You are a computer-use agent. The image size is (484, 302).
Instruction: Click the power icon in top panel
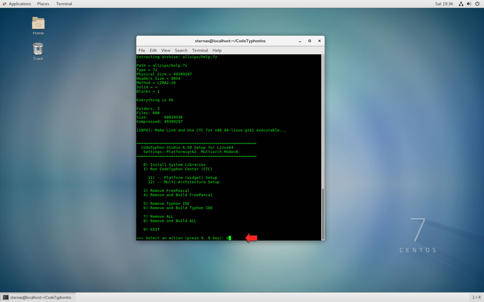(477, 4)
